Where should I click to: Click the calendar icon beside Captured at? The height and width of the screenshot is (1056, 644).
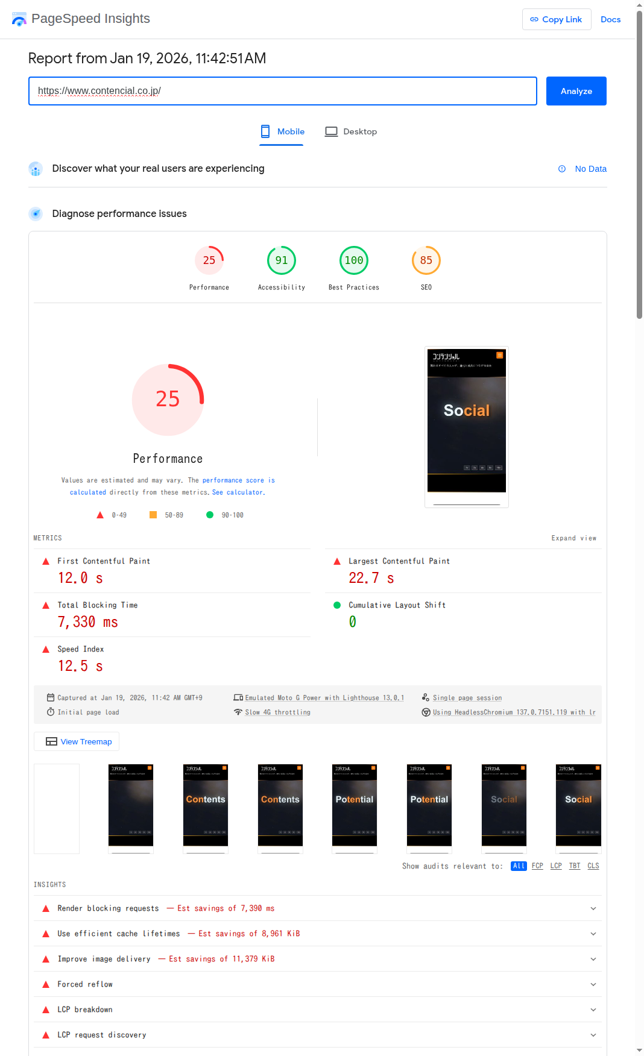click(51, 697)
